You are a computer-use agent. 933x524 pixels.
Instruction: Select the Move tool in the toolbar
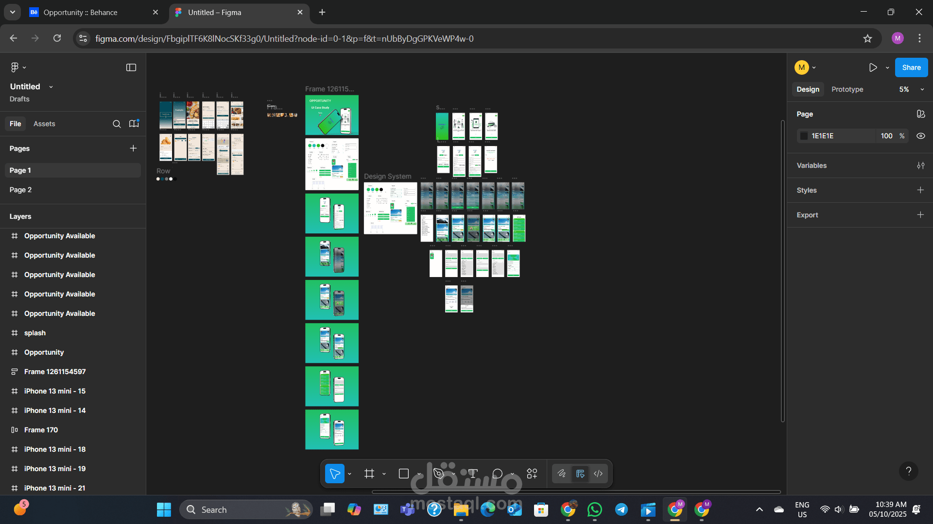coord(335,474)
